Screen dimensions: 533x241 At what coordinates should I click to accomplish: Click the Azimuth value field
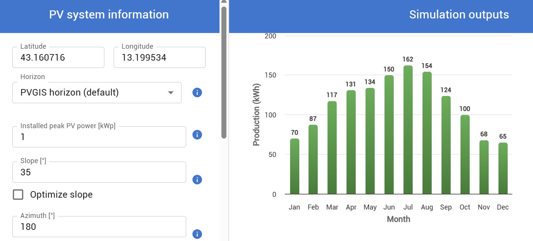pos(99,227)
